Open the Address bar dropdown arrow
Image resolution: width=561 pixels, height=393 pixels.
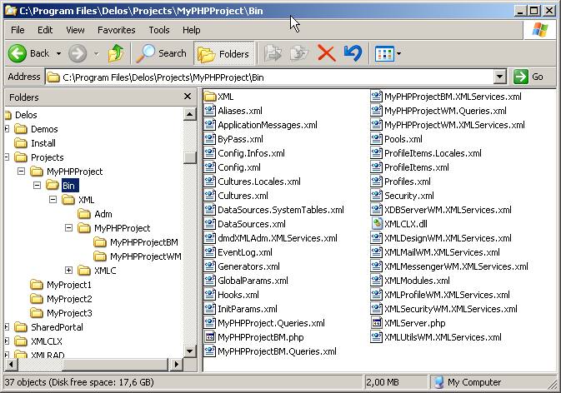(x=499, y=77)
